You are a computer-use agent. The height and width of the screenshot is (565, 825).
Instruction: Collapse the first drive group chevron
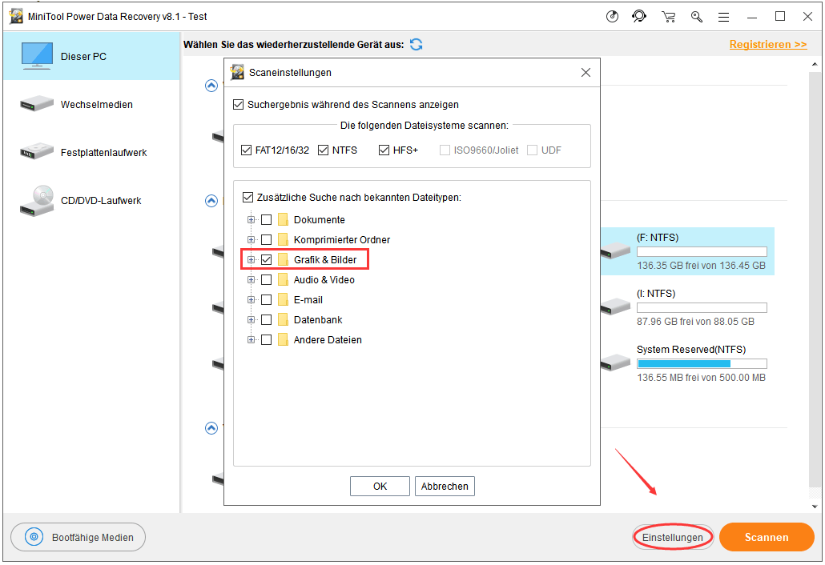tap(211, 86)
